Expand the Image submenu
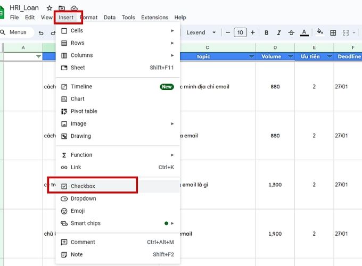 tap(118, 123)
